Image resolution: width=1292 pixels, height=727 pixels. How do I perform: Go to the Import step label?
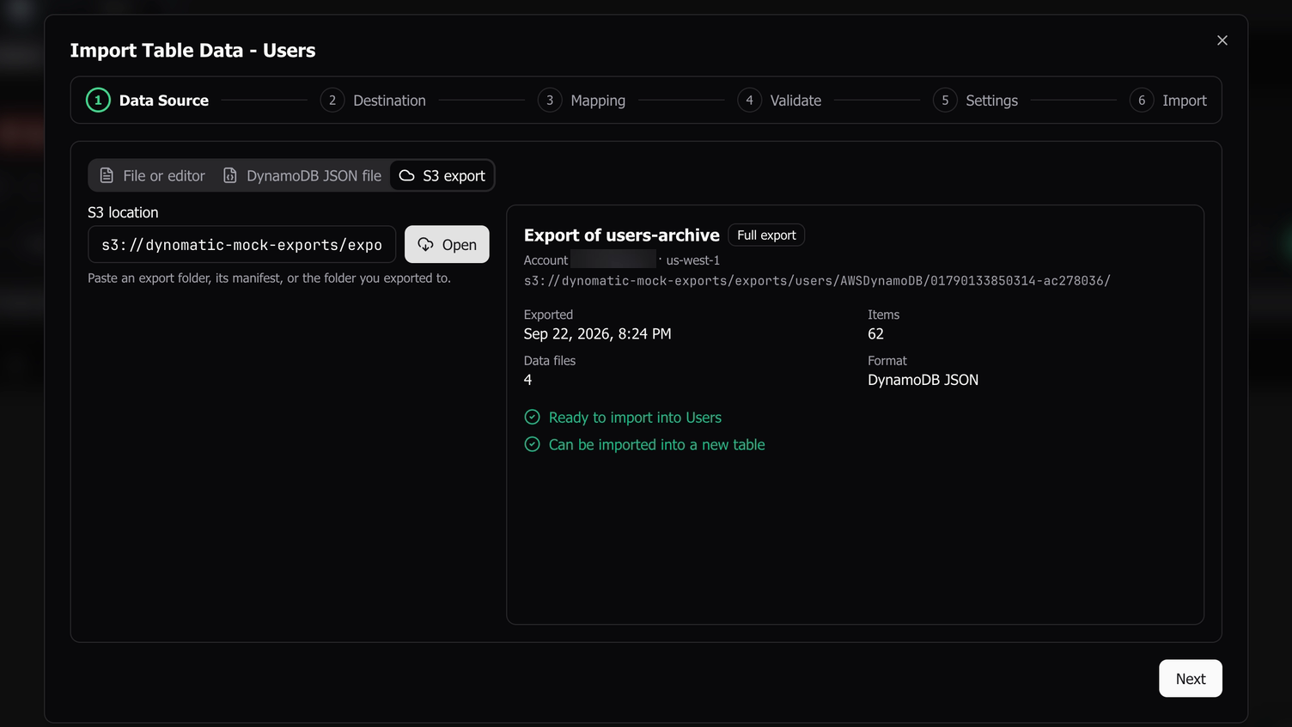click(x=1185, y=101)
